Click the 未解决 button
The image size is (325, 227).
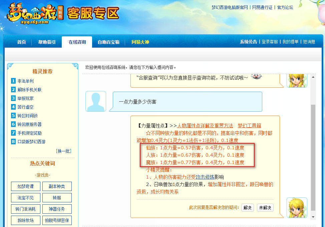pyautogui.click(x=265, y=207)
